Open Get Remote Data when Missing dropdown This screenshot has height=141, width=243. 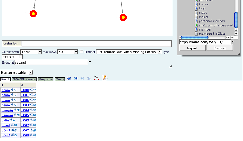[128, 52]
